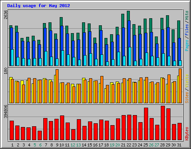This screenshot has width=191, height=149.
Task: Click day label 31 on the x-axis
Action: pyautogui.click(x=179, y=145)
